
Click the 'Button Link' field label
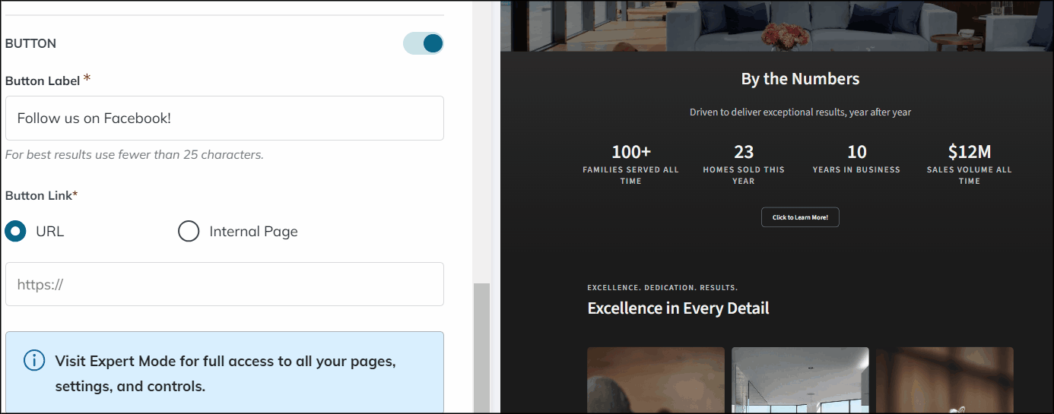pos(42,195)
